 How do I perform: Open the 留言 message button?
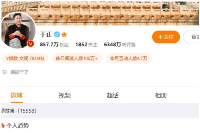point(191,37)
